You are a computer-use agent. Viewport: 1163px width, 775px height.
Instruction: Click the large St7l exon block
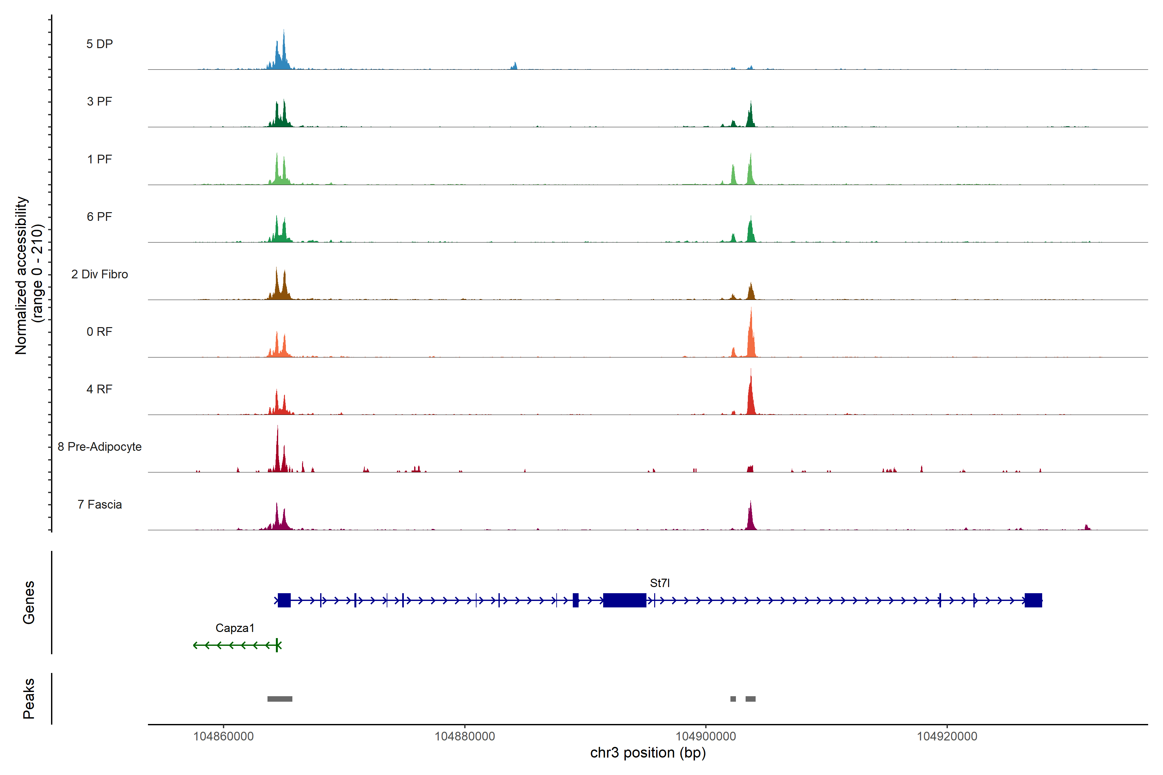624,601
